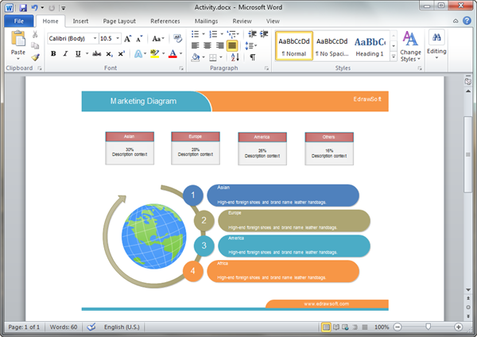Screen dimensions: 477x337
Task: Apply the Heading 1 style
Action: click(370, 45)
